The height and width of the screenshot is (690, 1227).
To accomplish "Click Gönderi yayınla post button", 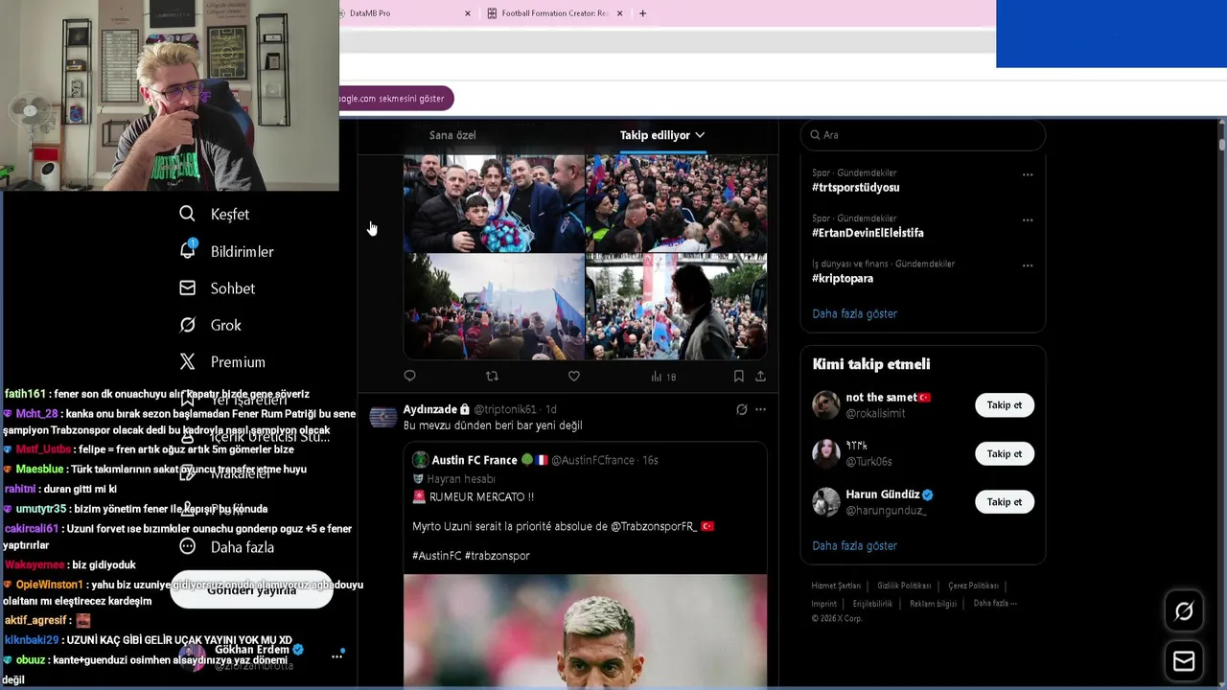I will click(251, 589).
